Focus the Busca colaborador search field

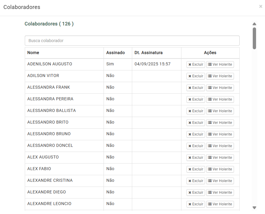pyautogui.click(x=132, y=41)
